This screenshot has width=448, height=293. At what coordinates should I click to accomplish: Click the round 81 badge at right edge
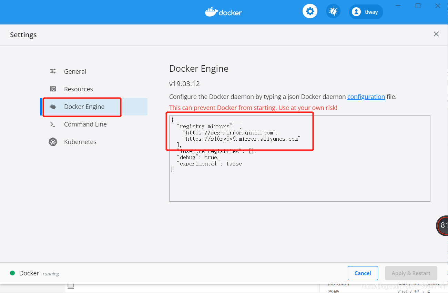tap(442, 226)
